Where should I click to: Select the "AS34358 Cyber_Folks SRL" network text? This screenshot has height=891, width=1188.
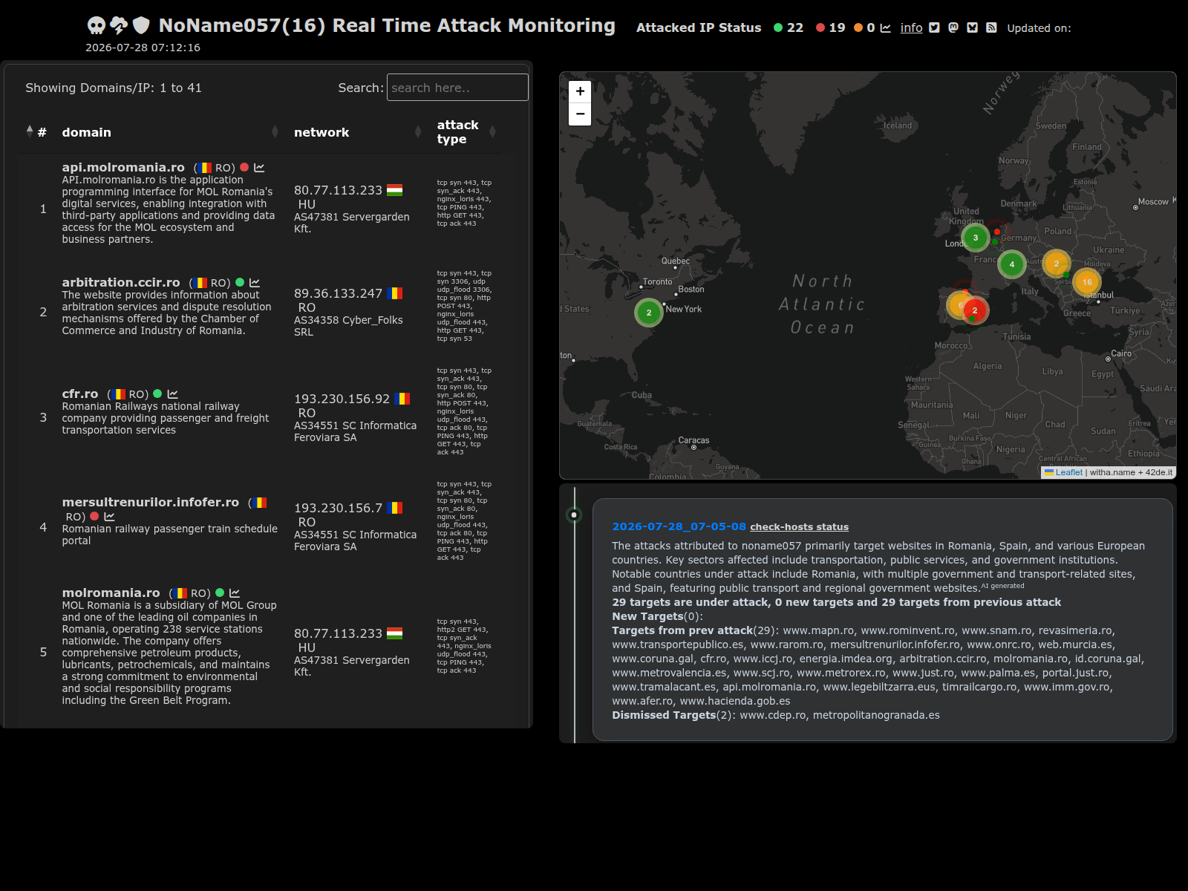(348, 326)
